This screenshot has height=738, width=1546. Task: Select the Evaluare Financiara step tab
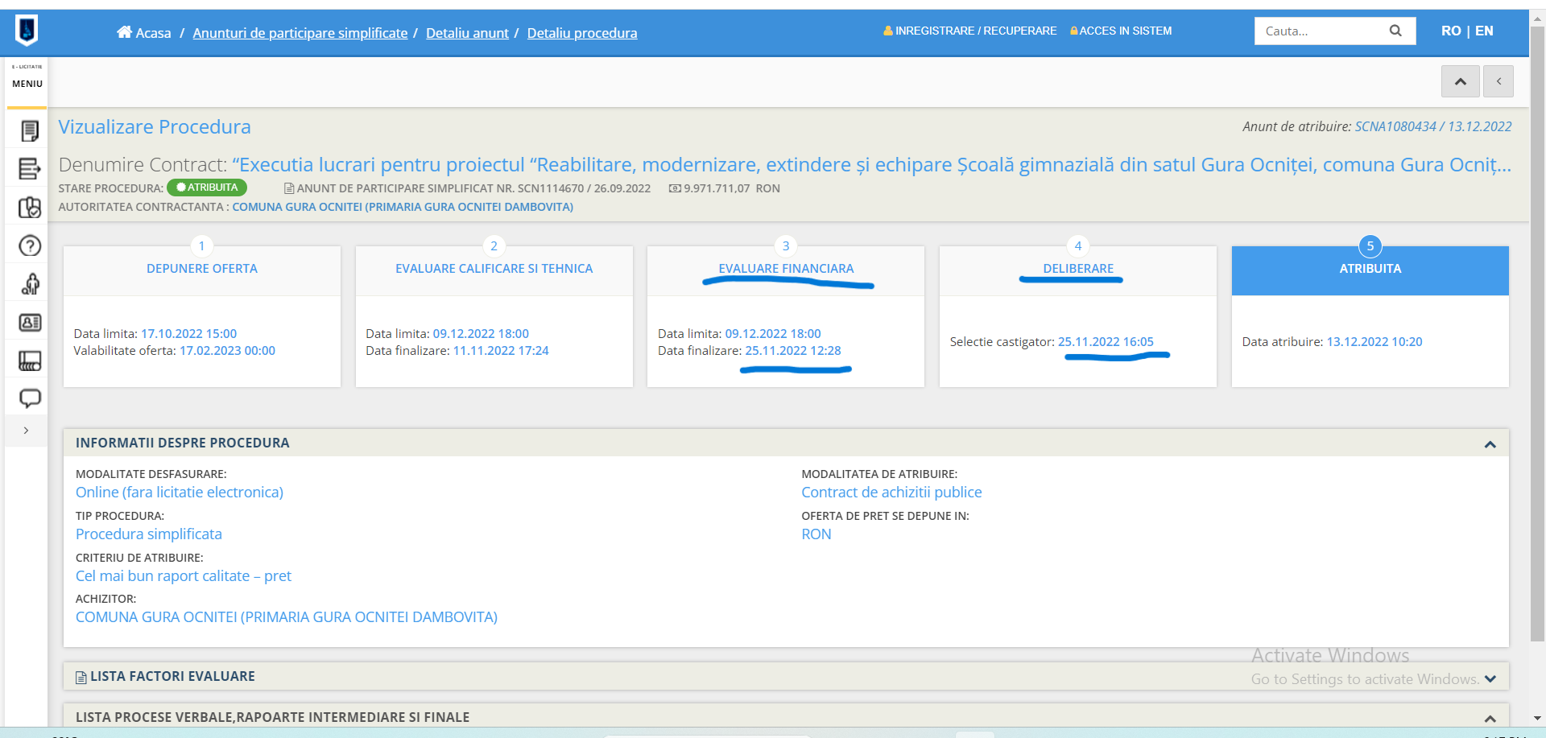pyautogui.click(x=786, y=269)
